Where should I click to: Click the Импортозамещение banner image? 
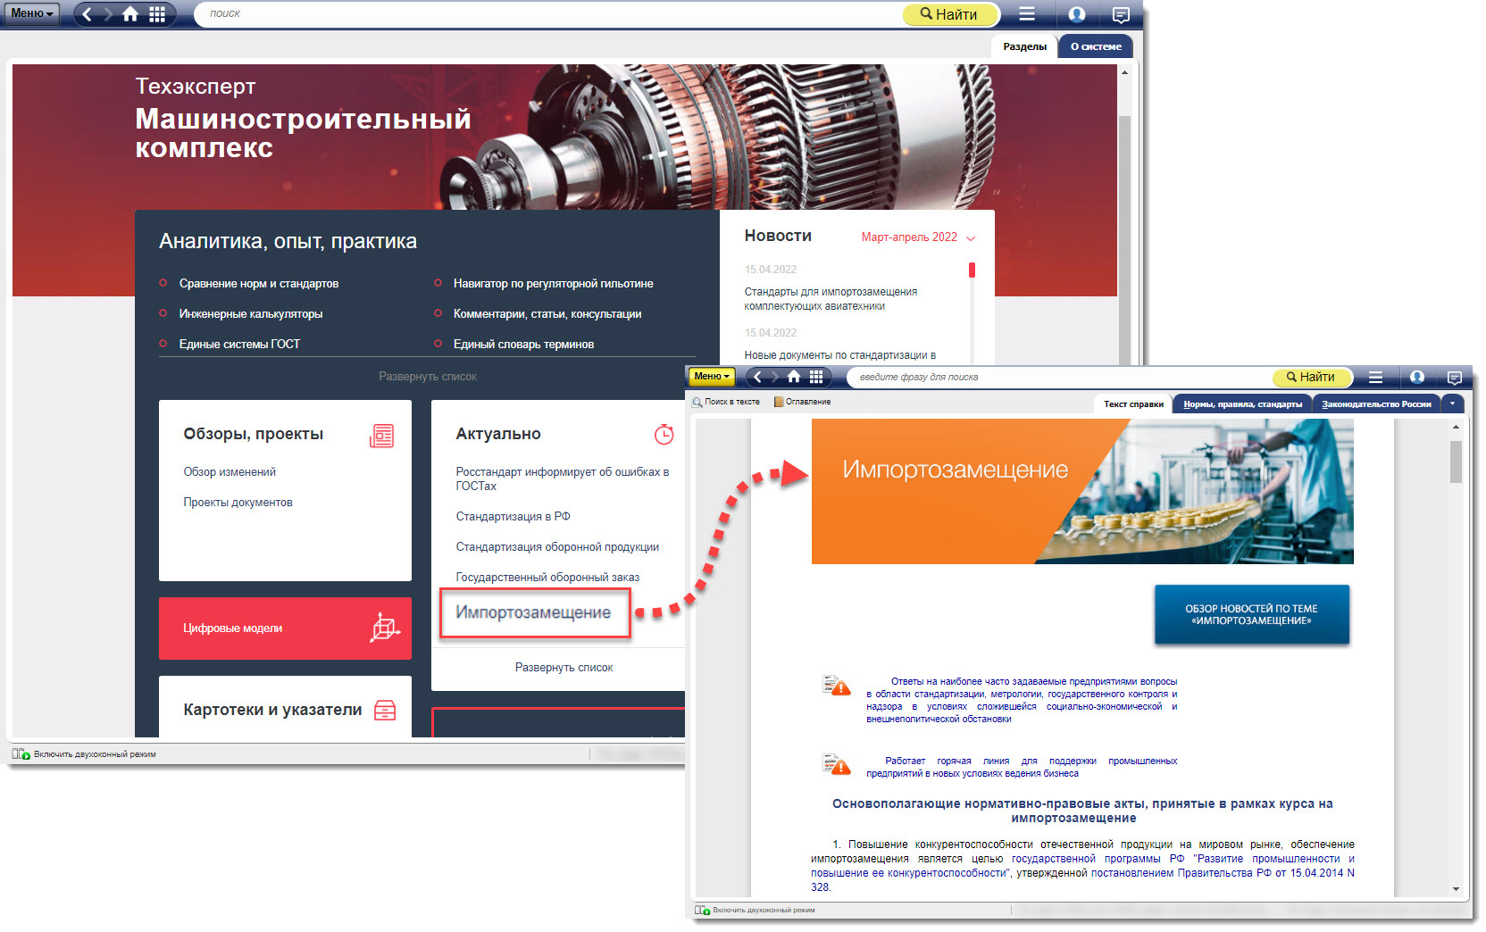(x=1082, y=492)
